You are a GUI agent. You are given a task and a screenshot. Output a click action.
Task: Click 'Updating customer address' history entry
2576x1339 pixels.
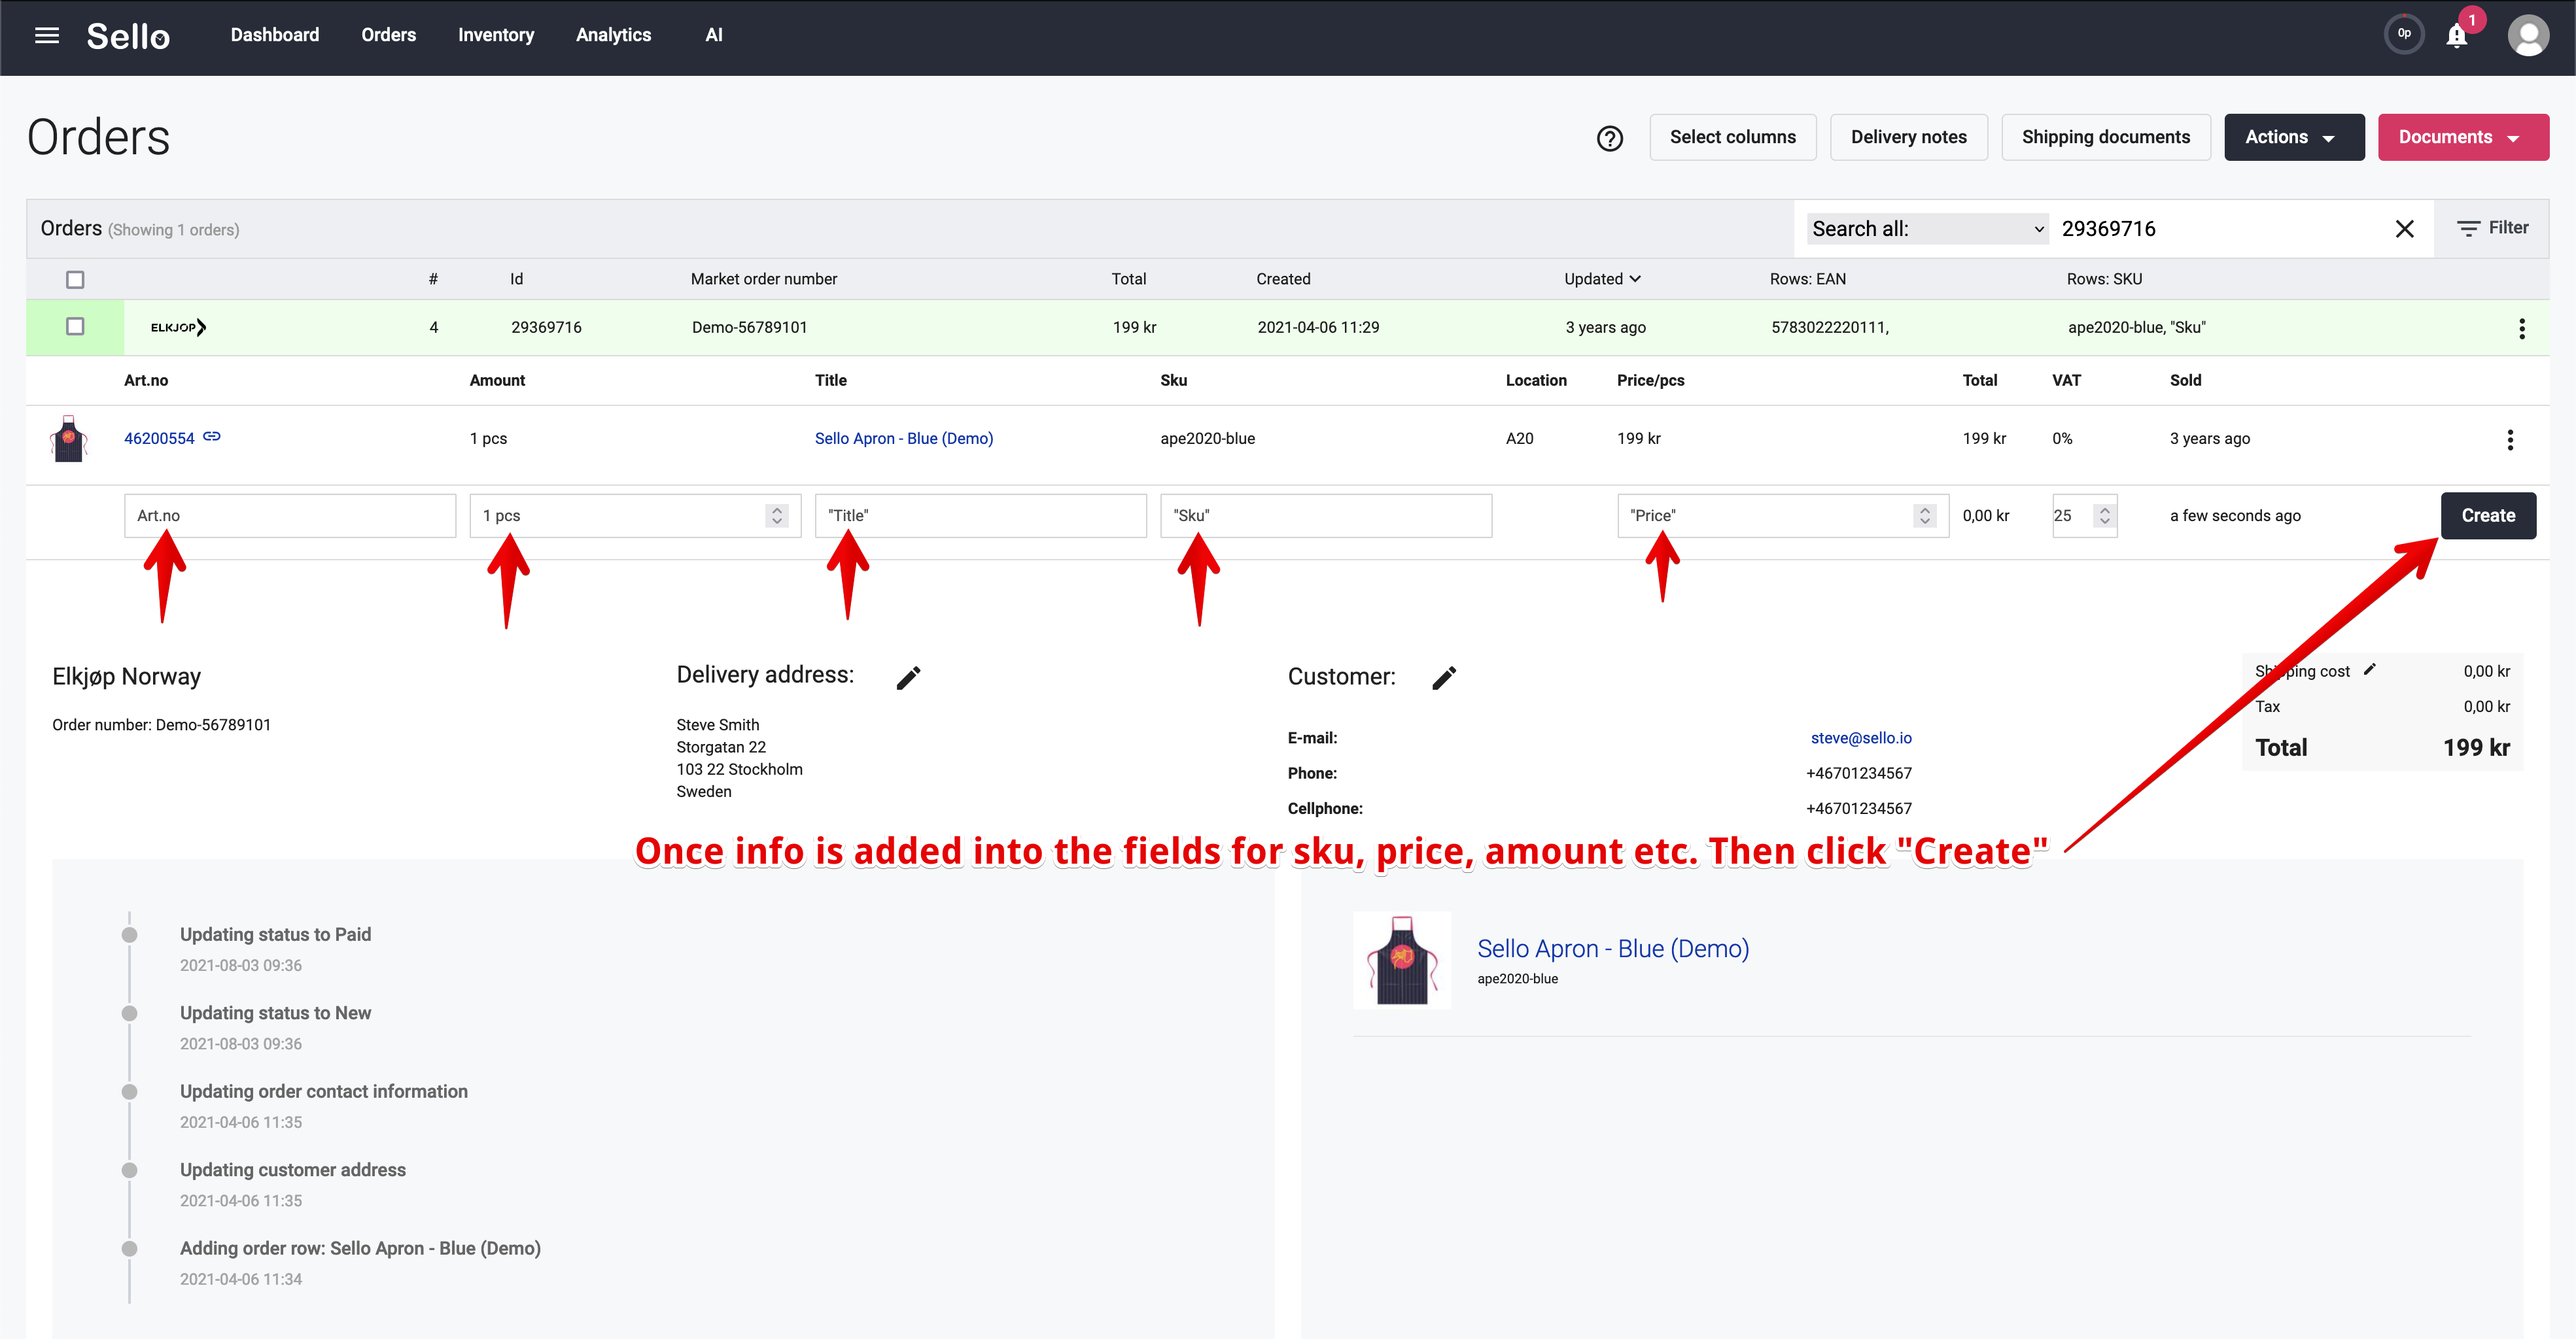292,1169
